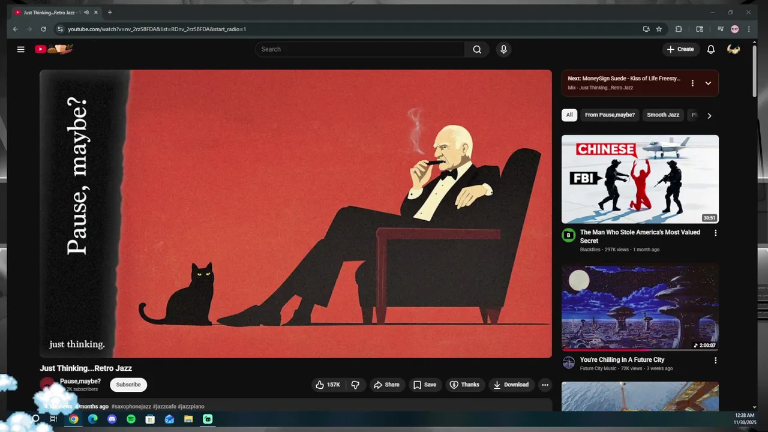Reload the page in Chrome
768x432 pixels.
pyautogui.click(x=43, y=29)
